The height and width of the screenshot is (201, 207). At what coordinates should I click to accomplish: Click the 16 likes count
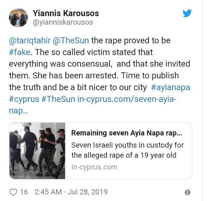(x=24, y=192)
